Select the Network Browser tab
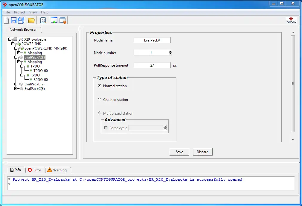The width and height of the screenshot is (302, 206). point(23,30)
